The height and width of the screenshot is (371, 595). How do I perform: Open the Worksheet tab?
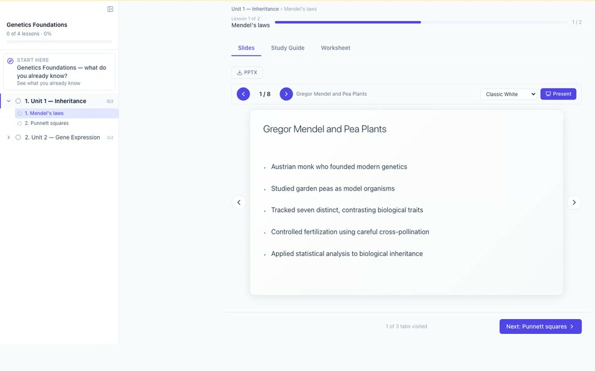click(335, 48)
